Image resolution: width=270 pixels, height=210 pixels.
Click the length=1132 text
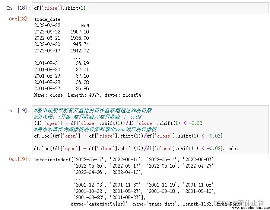[x=197, y=204]
